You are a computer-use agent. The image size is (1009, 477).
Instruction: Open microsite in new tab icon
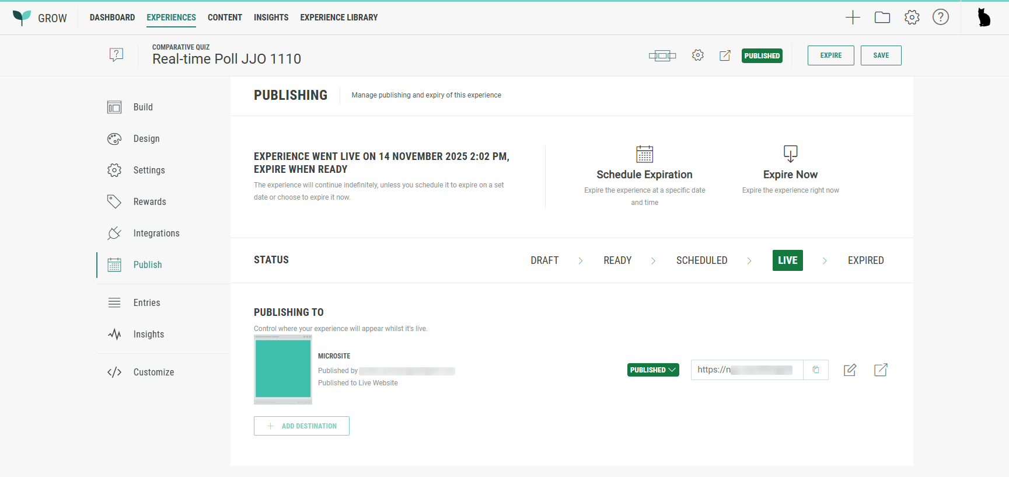click(881, 370)
